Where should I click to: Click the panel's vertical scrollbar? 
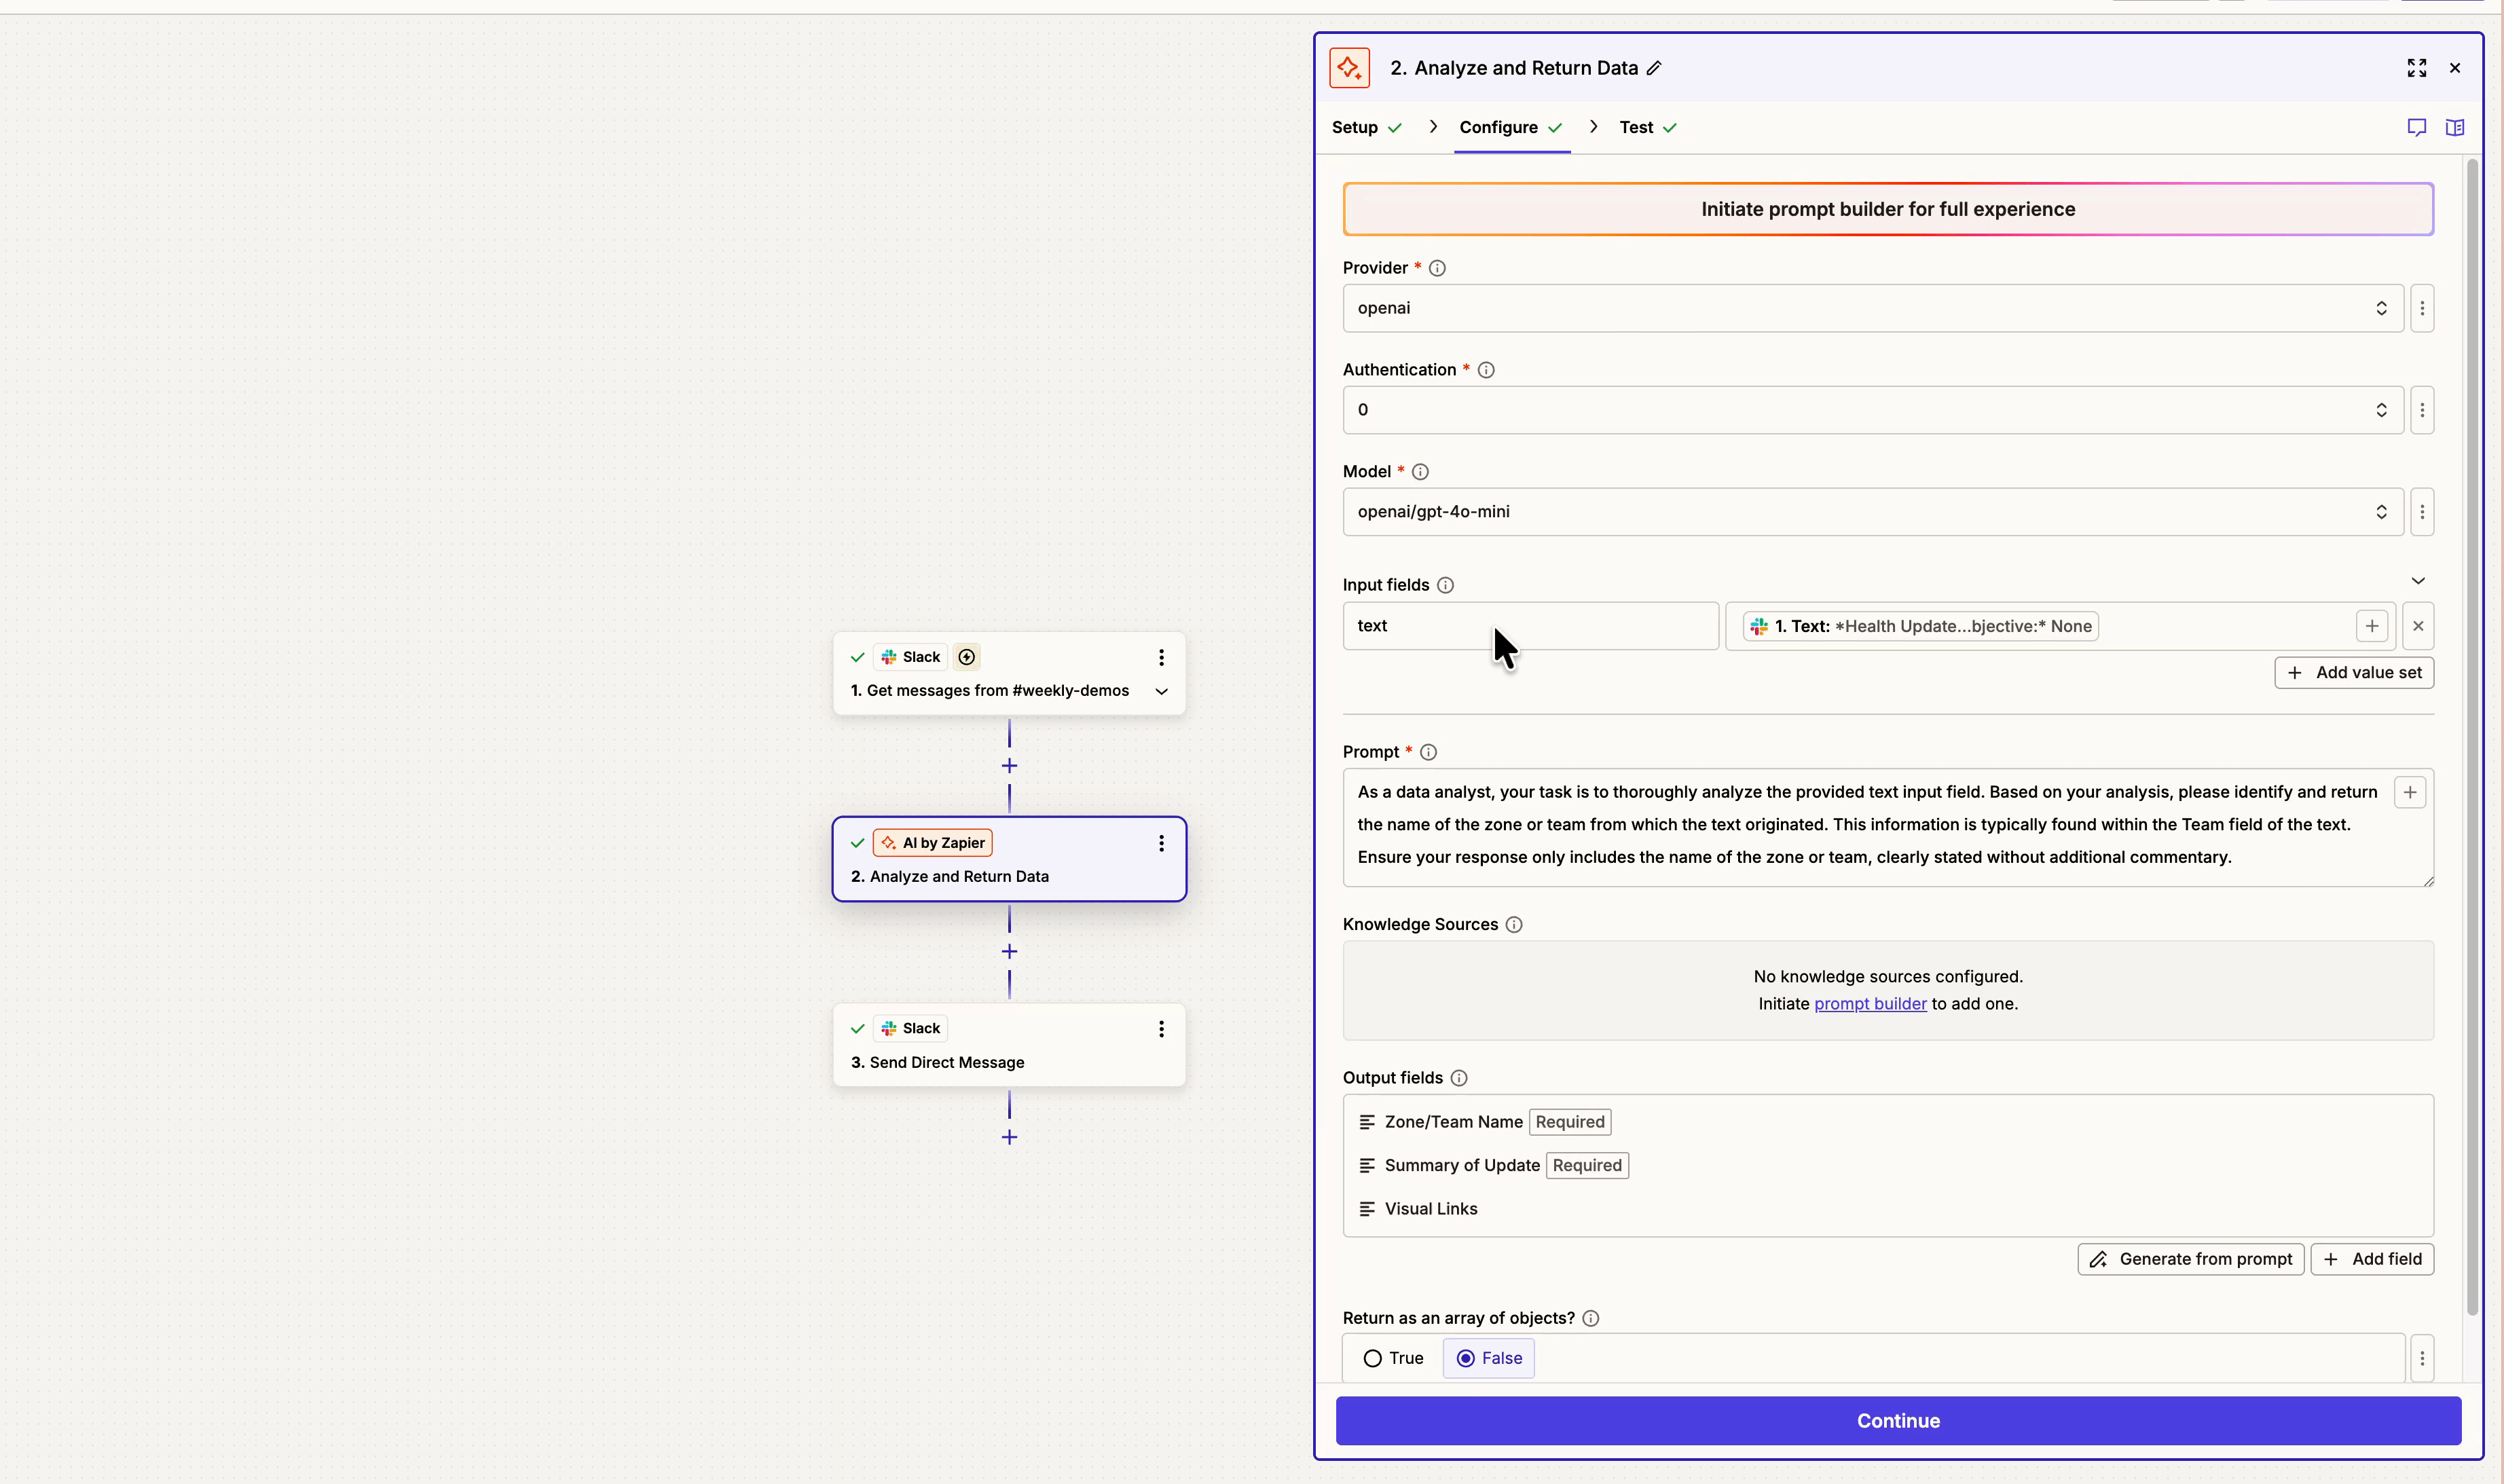(2472, 700)
